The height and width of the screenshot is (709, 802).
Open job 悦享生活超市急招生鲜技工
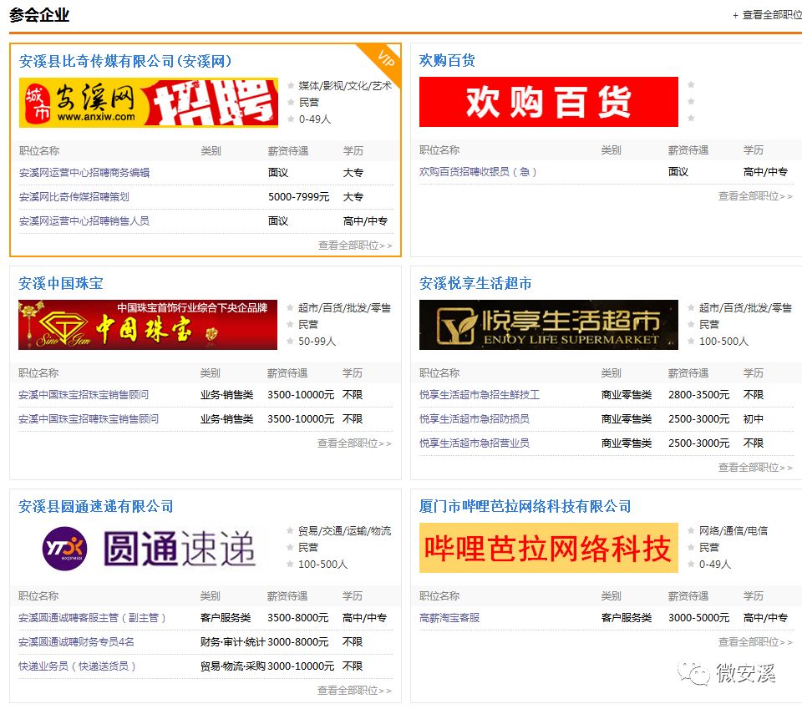point(480,395)
